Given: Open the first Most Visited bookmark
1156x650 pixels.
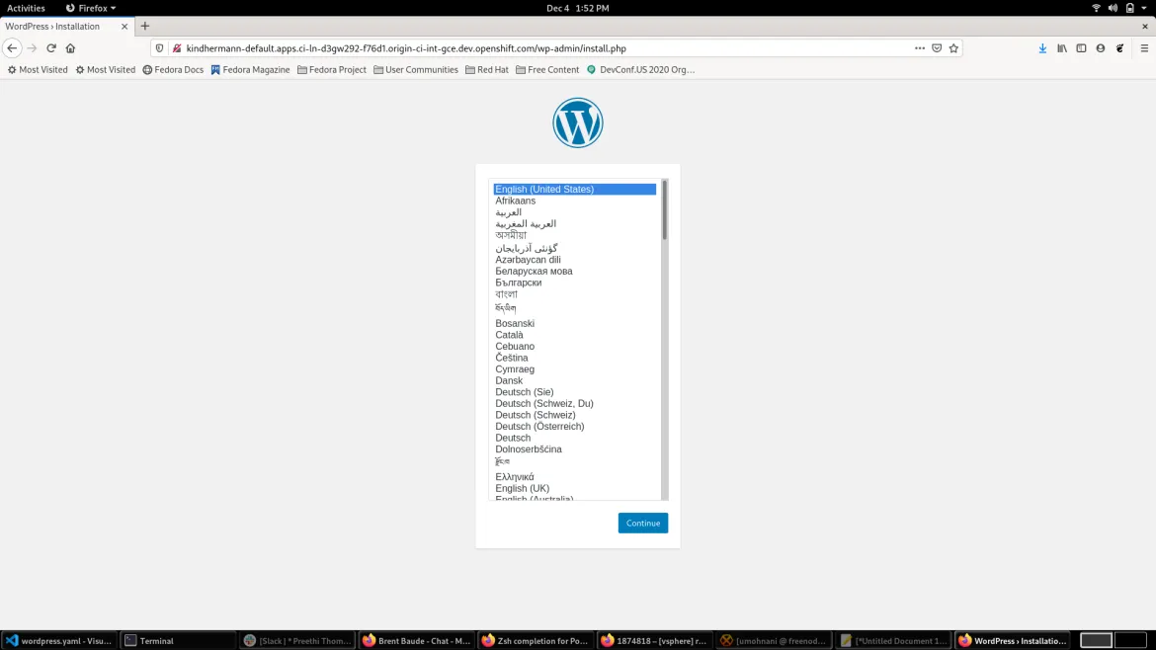Looking at the screenshot, I should (38, 69).
